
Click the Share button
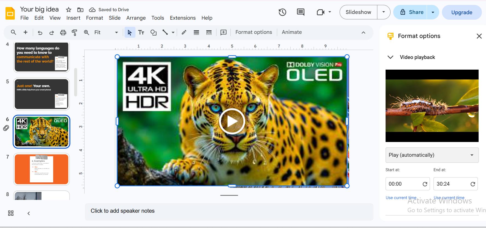[410, 12]
